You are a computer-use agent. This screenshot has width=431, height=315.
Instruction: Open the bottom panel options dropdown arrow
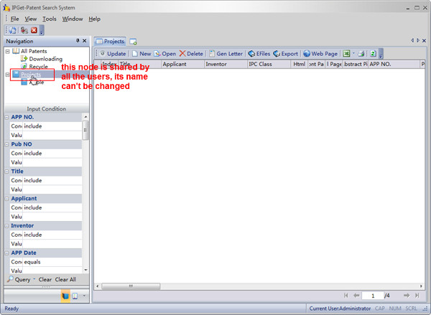84,296
